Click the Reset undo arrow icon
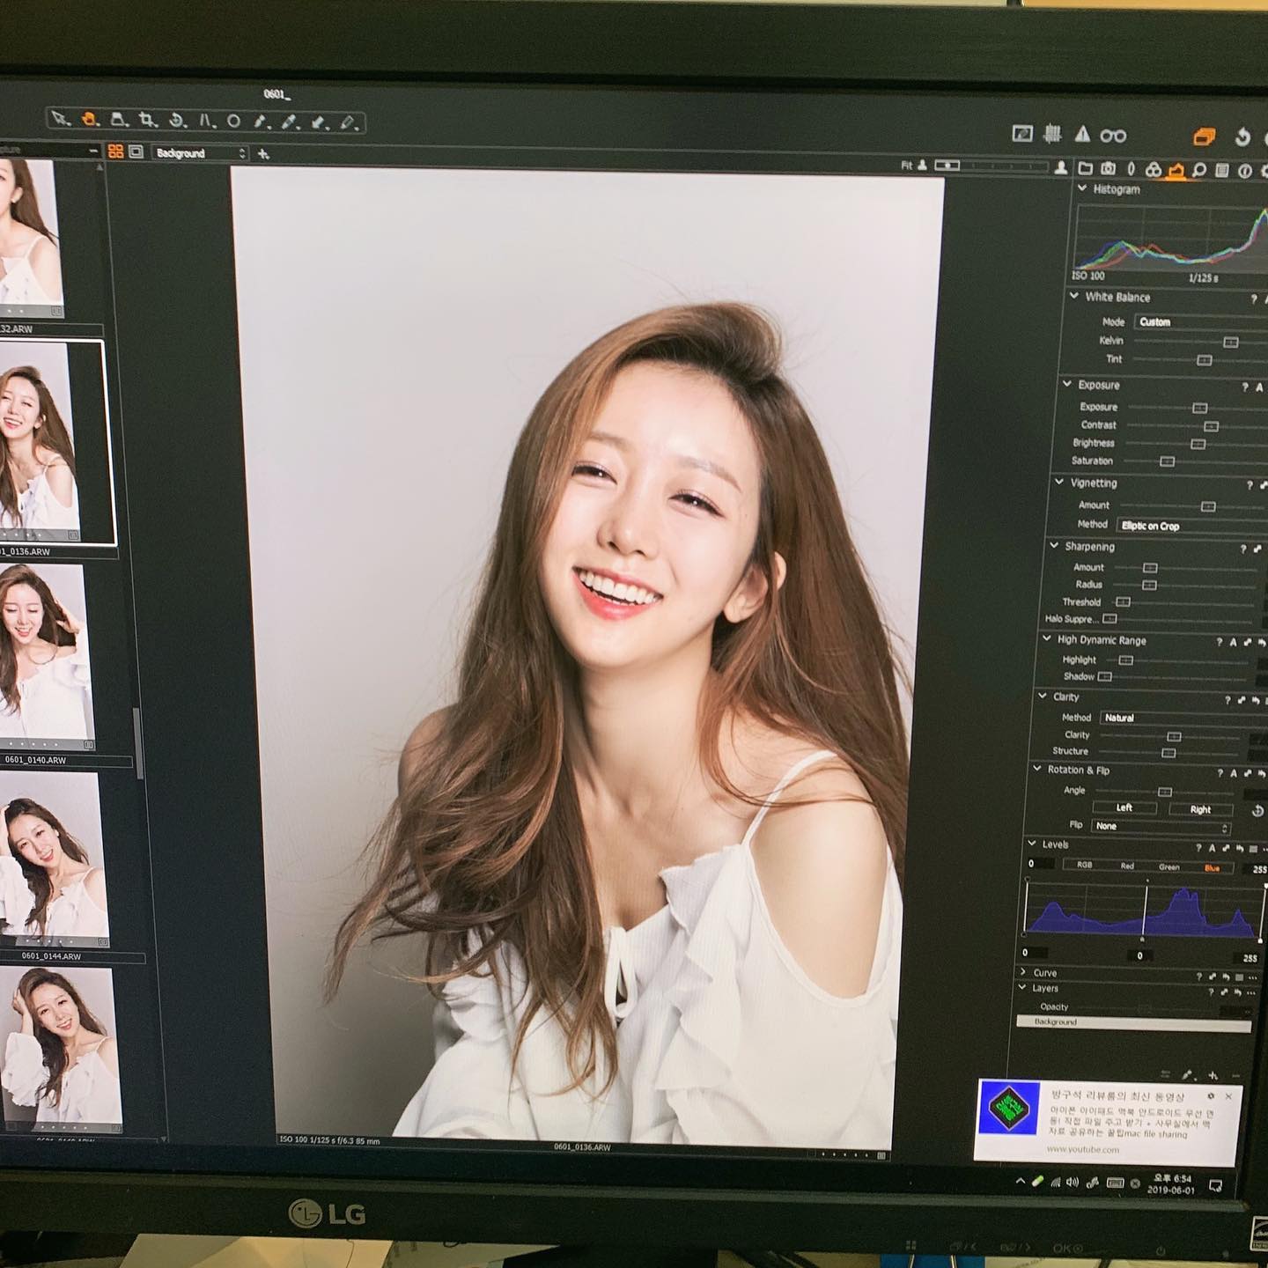1268x1268 pixels. click(1242, 136)
